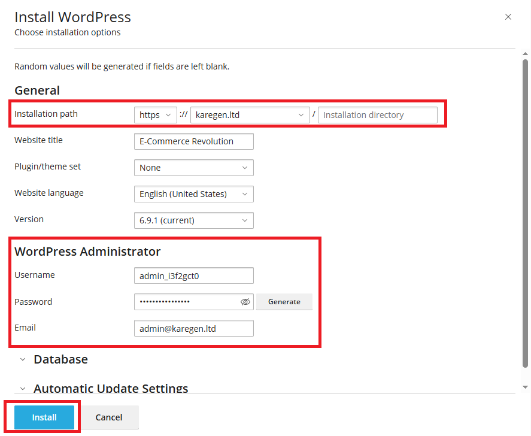Open the Website language dropdown

click(x=193, y=194)
